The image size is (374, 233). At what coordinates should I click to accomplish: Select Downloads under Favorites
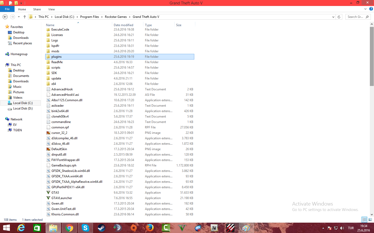point(21,38)
